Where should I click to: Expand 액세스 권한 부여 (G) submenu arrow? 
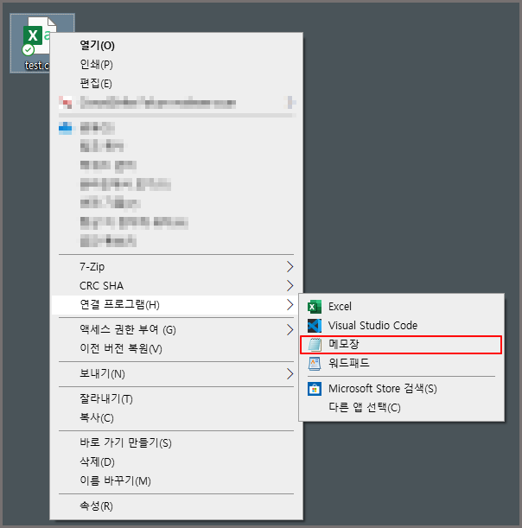point(290,329)
